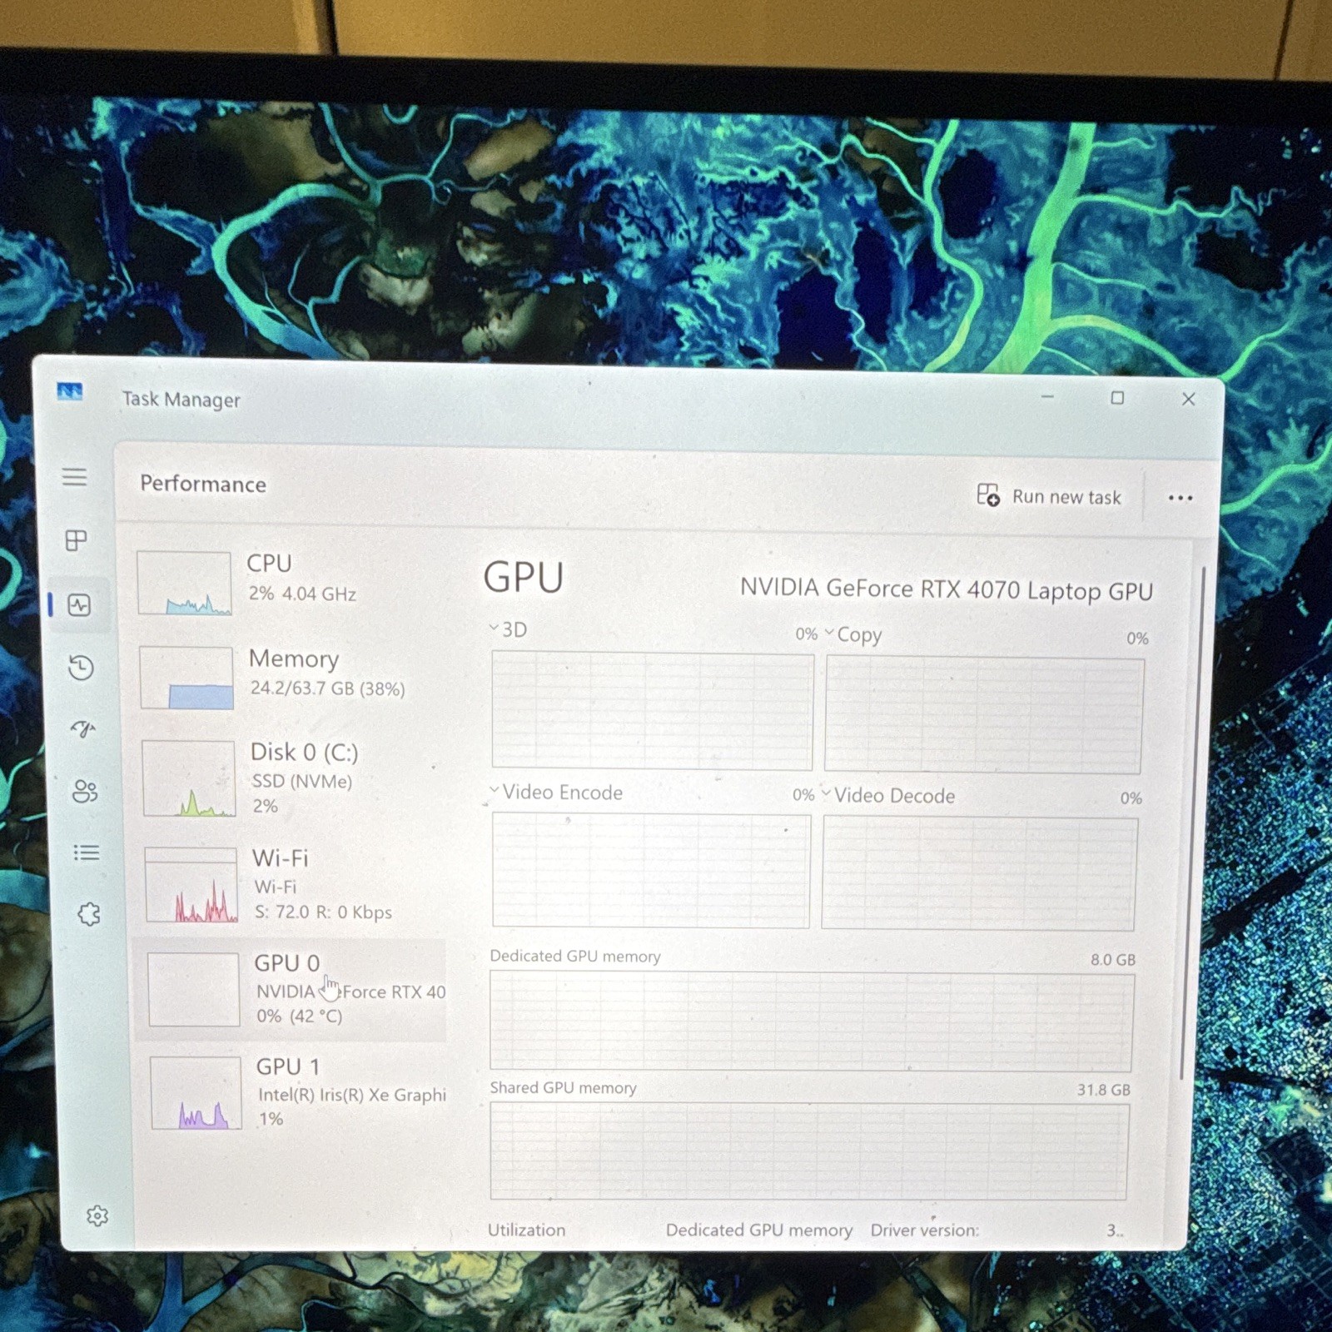This screenshot has height=1332, width=1332.
Task: Select the CPU performance entry
Action: pos(291,582)
